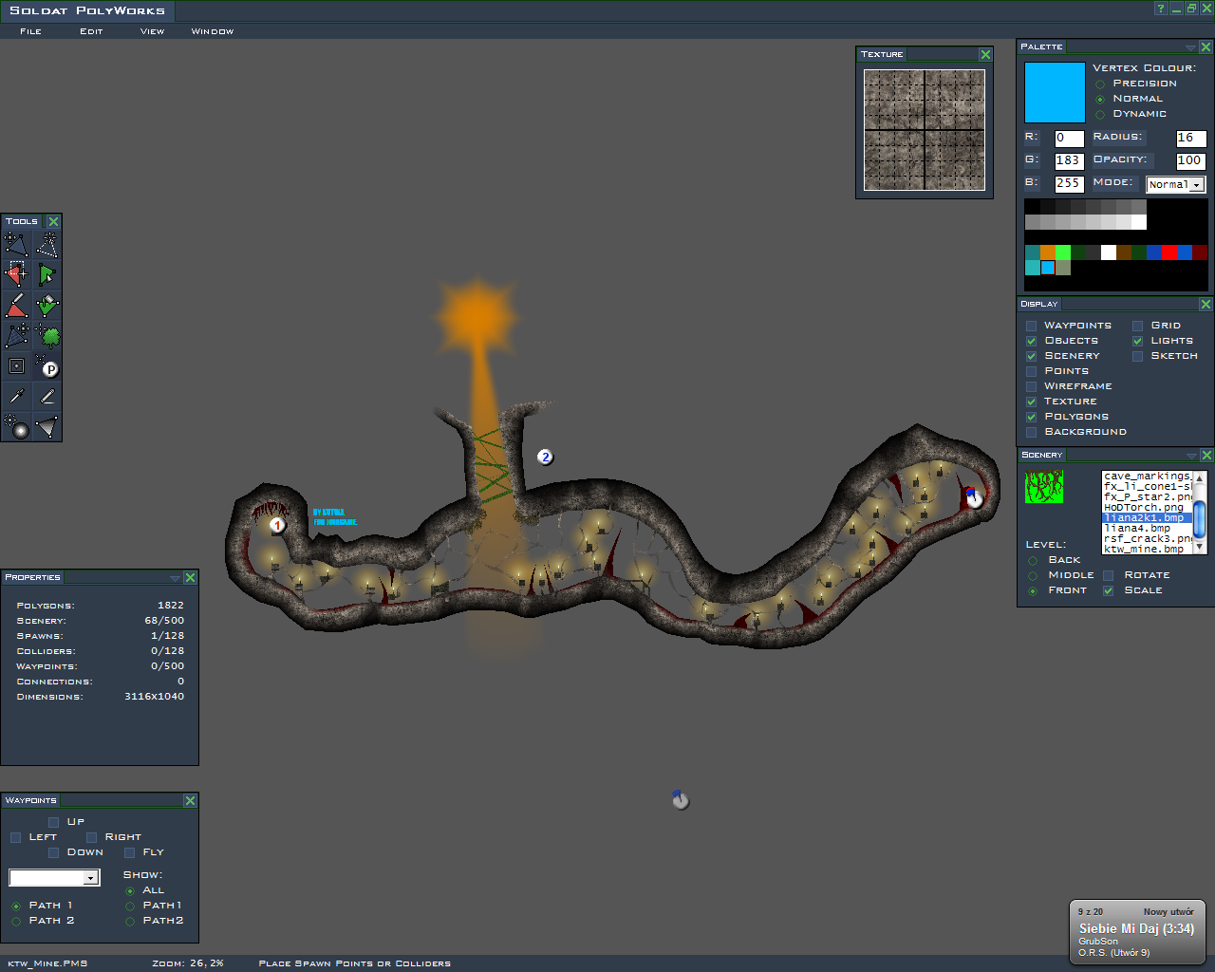This screenshot has width=1215, height=972.
Task: Select the Scenery placement tree tool
Action: 47,336
